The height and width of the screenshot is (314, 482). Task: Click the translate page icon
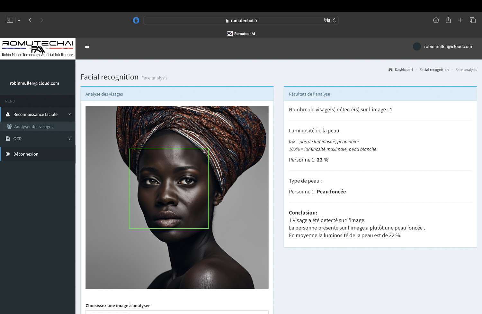pyautogui.click(x=327, y=20)
